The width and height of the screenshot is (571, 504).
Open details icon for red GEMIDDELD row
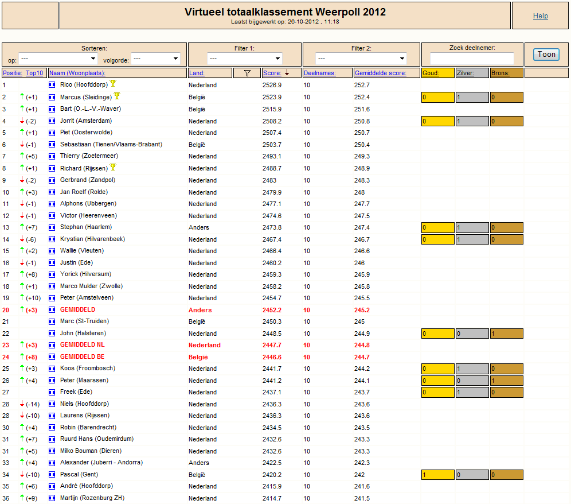click(x=52, y=309)
